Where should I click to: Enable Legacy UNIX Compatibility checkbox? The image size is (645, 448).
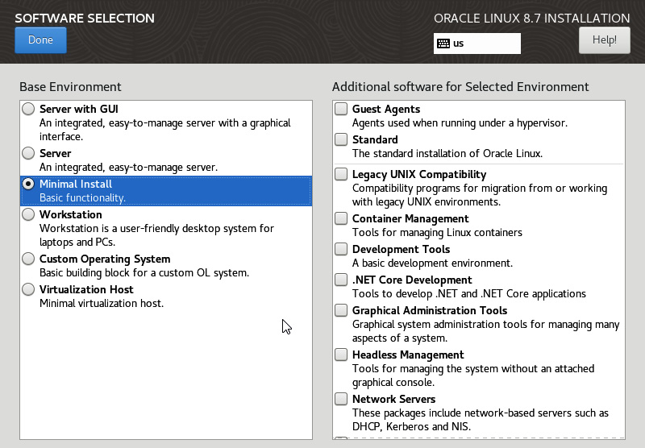[341, 174]
